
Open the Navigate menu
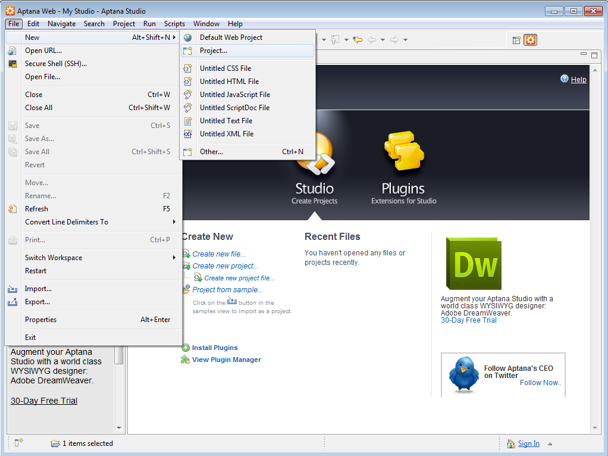[62, 24]
